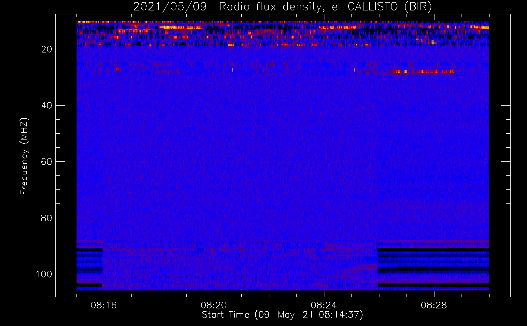This screenshot has height=326, width=527.
Task: Click the 40 frequency tick label
Action: click(x=47, y=106)
